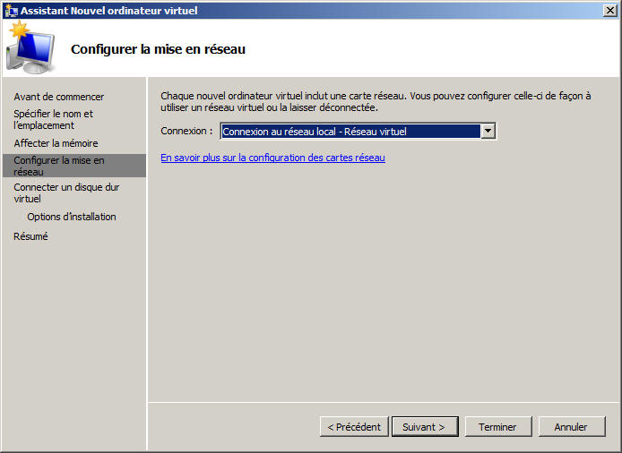The height and width of the screenshot is (453, 622).
Task: Cancel the wizard with 'Annuler'
Action: [571, 427]
